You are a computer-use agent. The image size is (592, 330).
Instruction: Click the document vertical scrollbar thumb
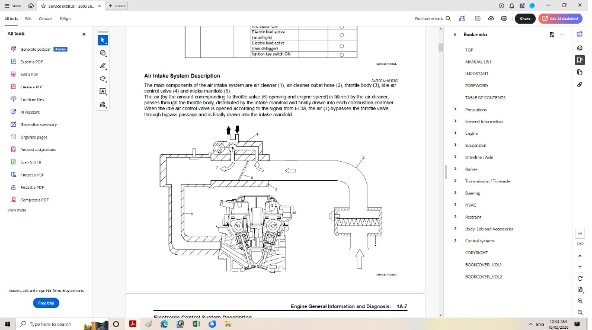tap(440, 47)
